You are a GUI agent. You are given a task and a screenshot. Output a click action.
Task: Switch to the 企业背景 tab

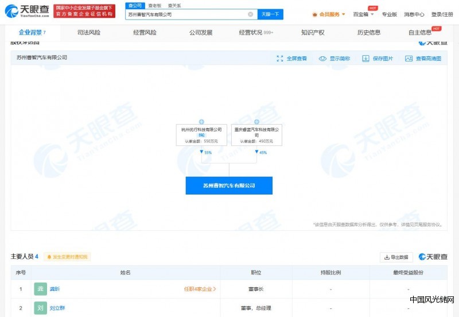point(32,33)
